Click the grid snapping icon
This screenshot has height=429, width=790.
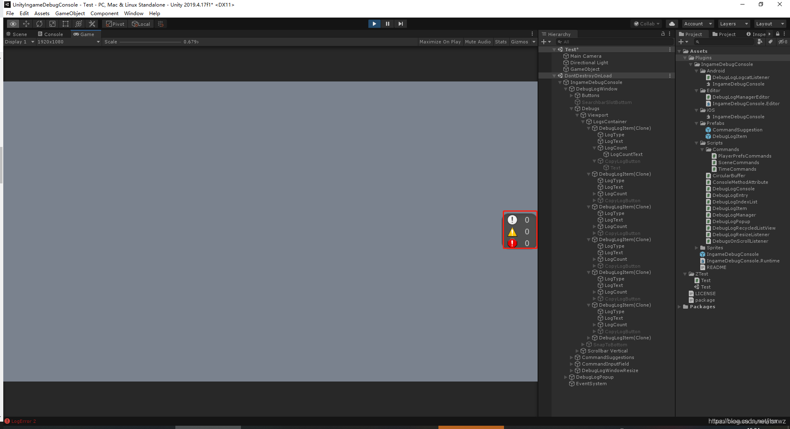click(x=161, y=24)
